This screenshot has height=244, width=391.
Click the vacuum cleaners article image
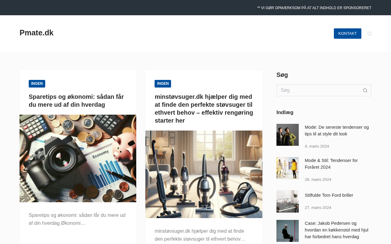(x=204, y=174)
